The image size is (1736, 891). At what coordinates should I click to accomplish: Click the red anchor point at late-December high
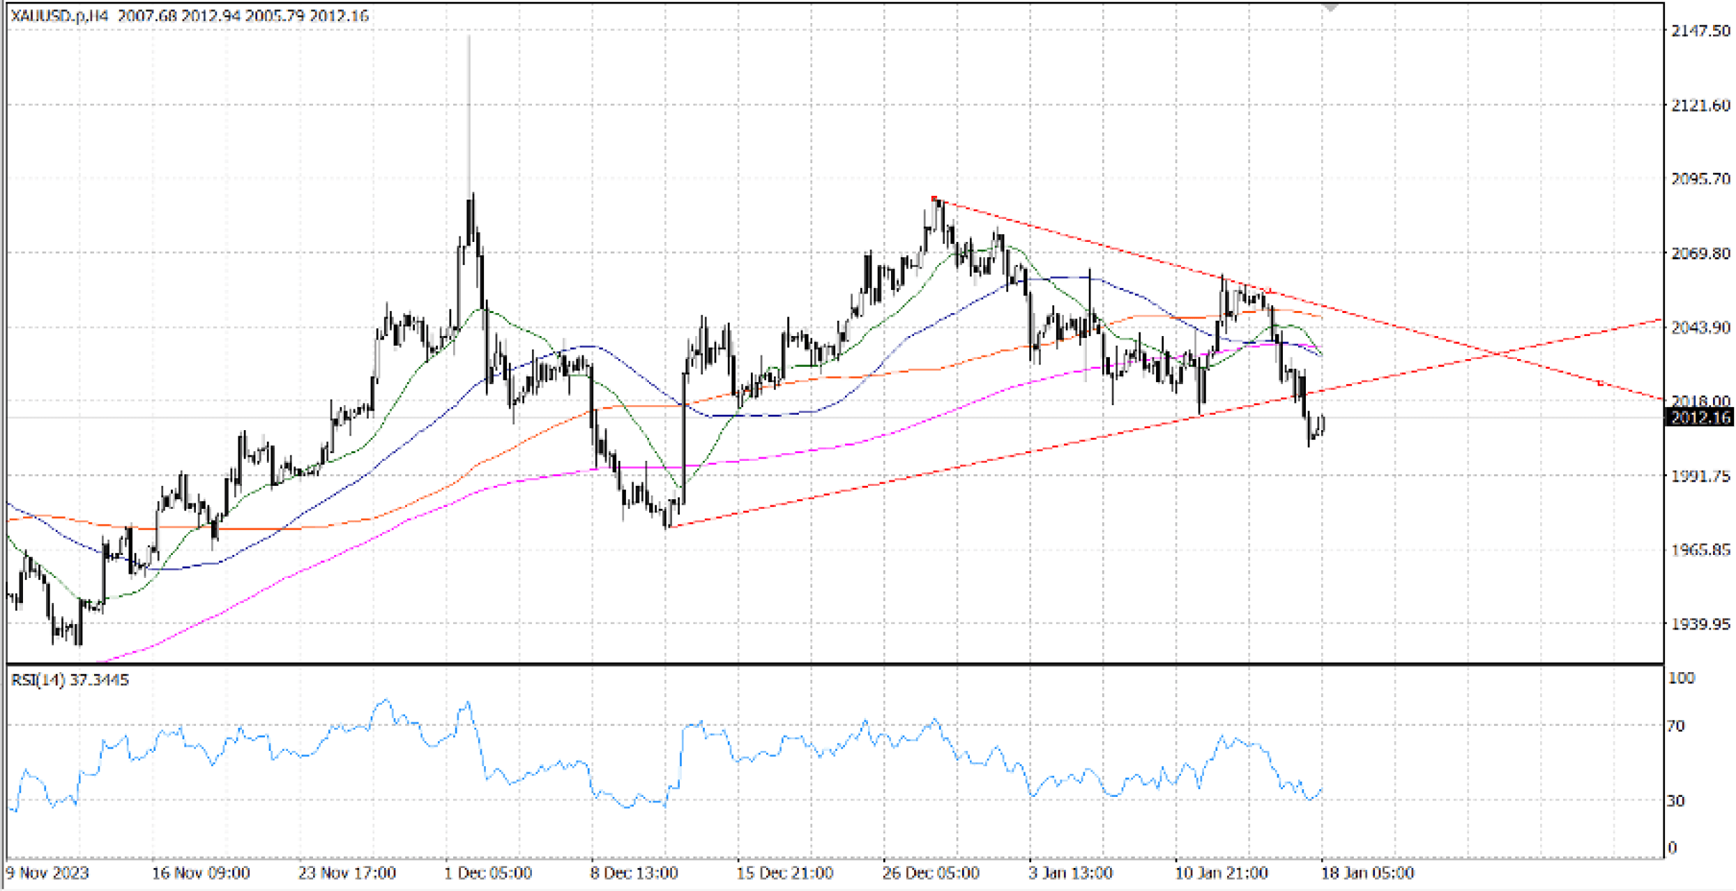[934, 199]
